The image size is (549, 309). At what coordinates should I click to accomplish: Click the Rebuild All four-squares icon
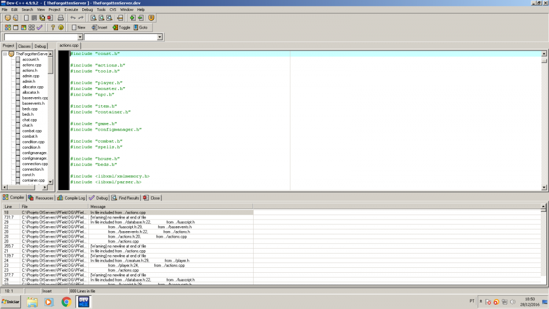coord(31,27)
